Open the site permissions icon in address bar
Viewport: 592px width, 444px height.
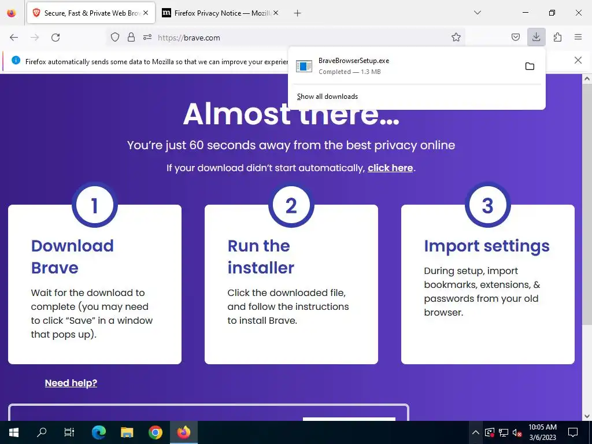click(x=147, y=38)
